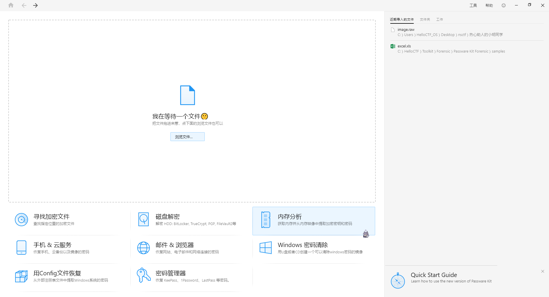
Task: Switch to the 文件夹 tab
Action: point(425,19)
